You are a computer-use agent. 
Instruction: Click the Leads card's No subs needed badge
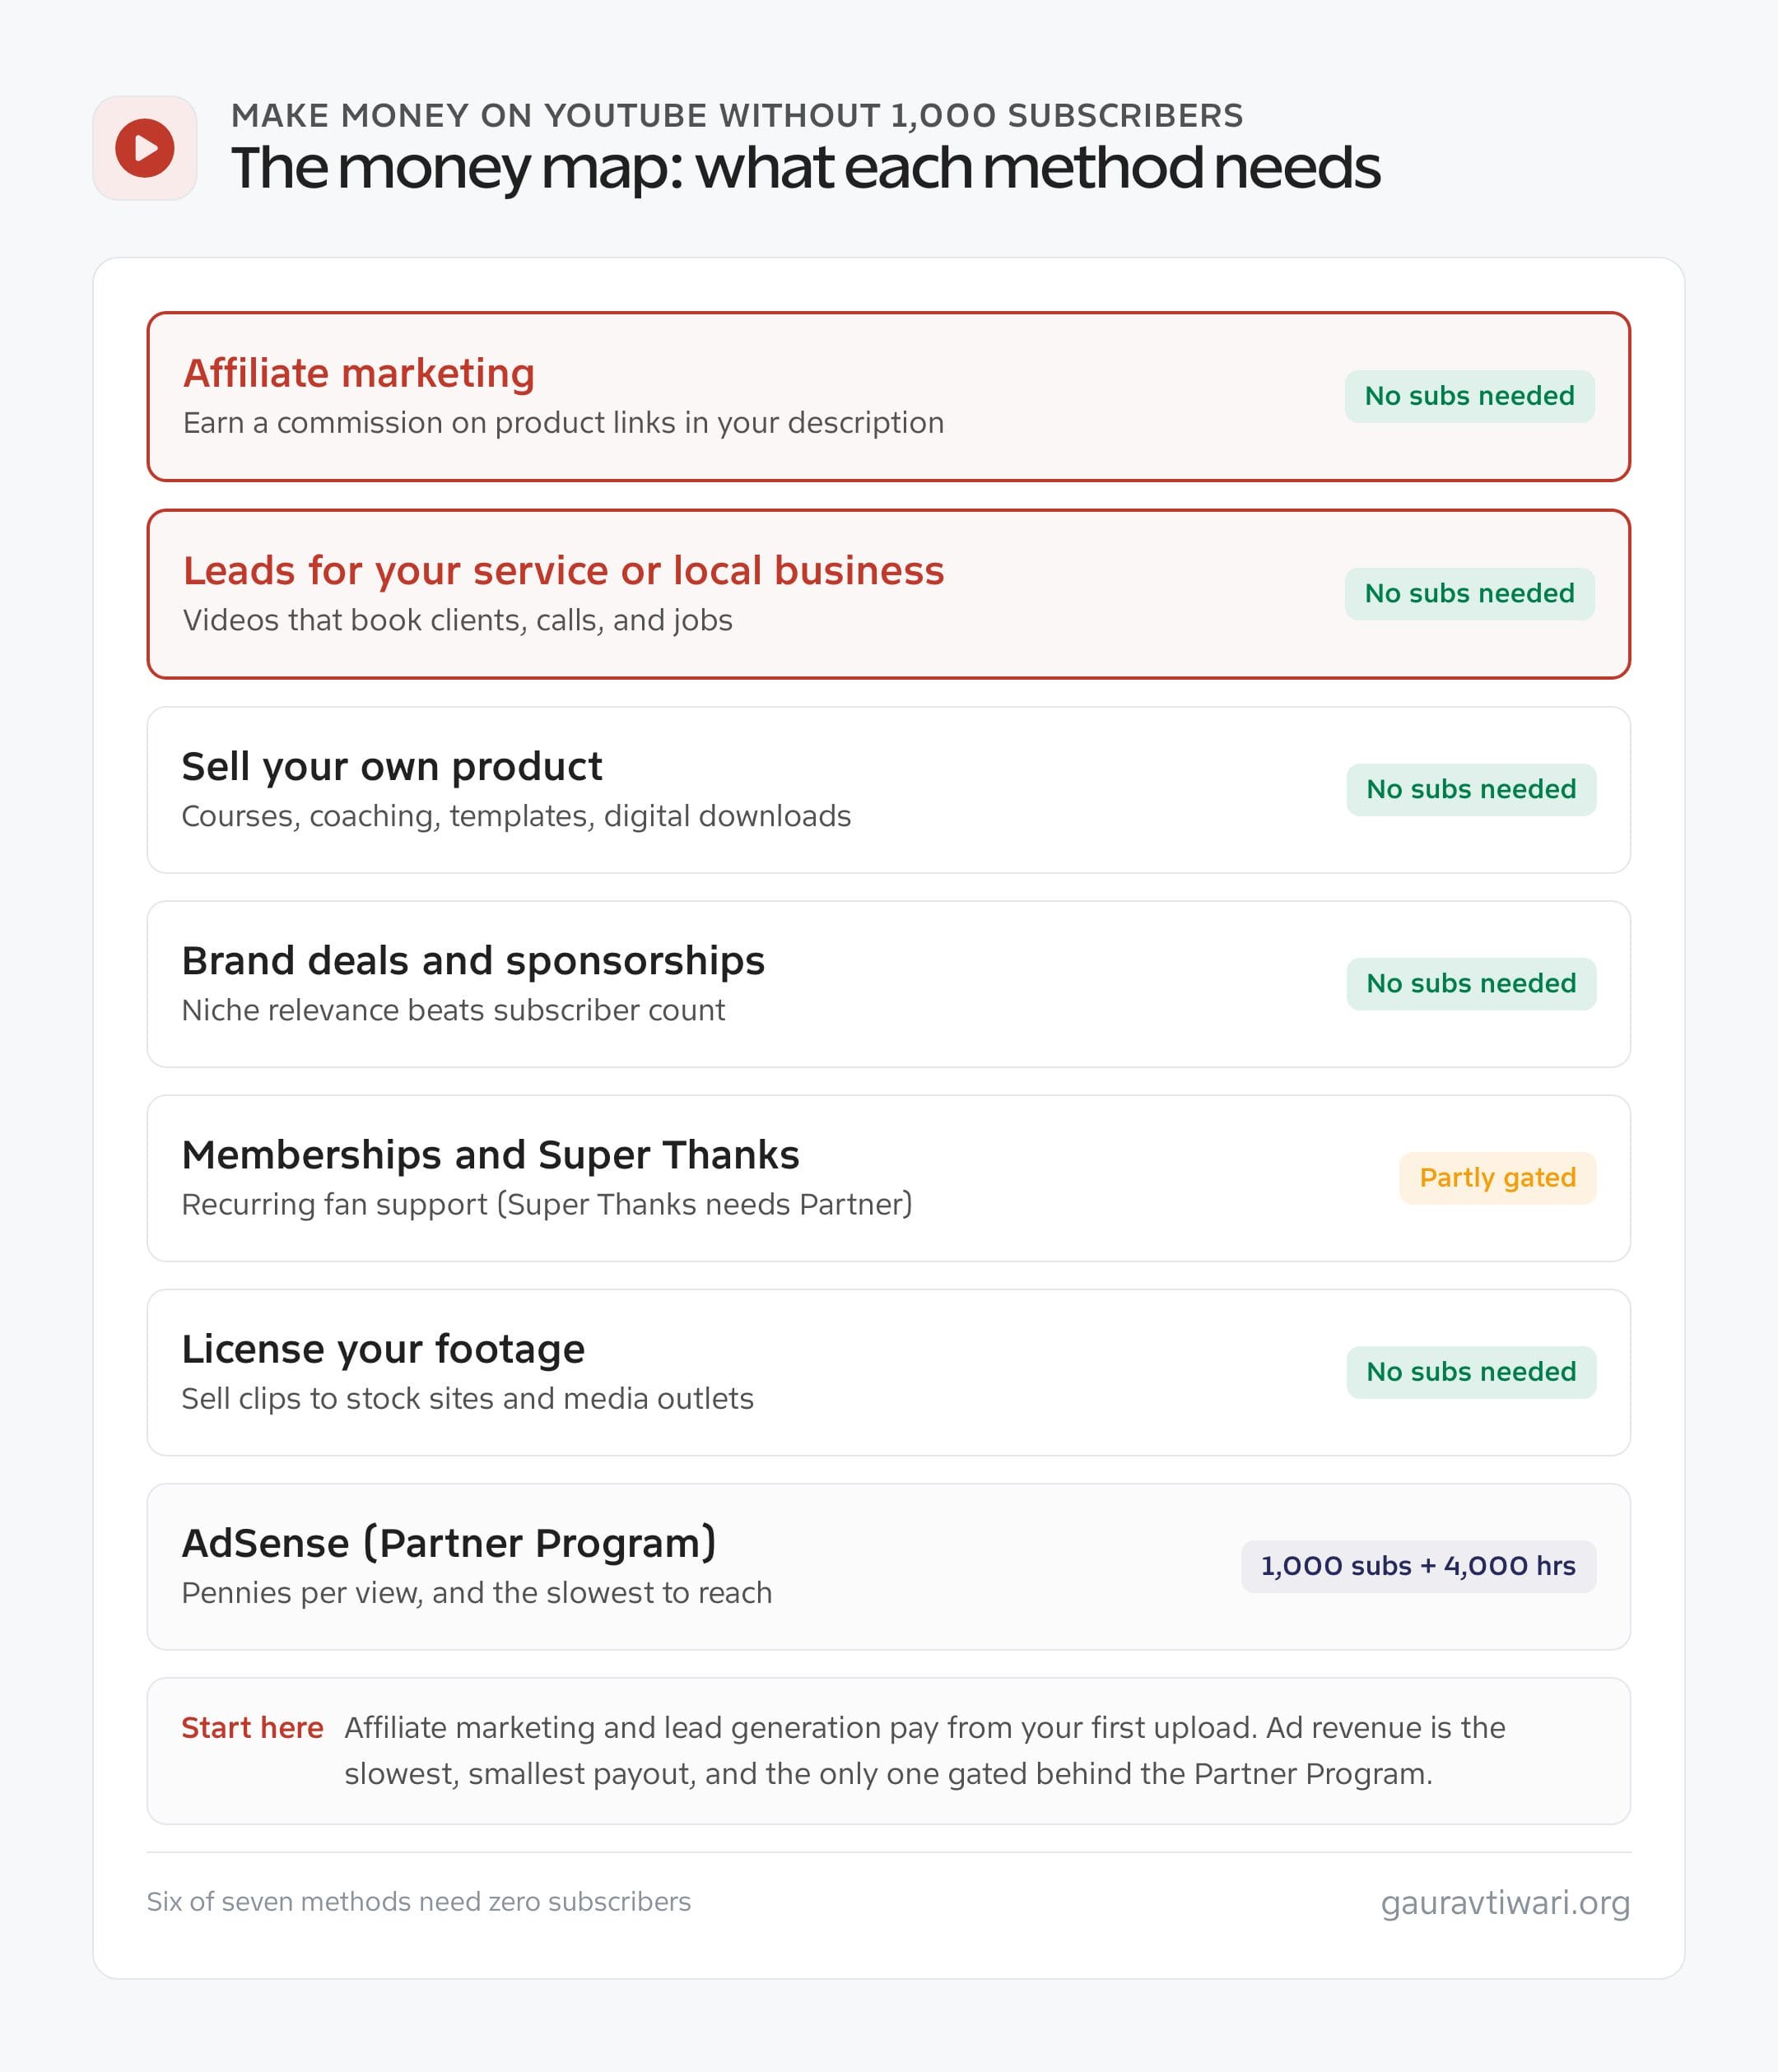(x=1468, y=594)
